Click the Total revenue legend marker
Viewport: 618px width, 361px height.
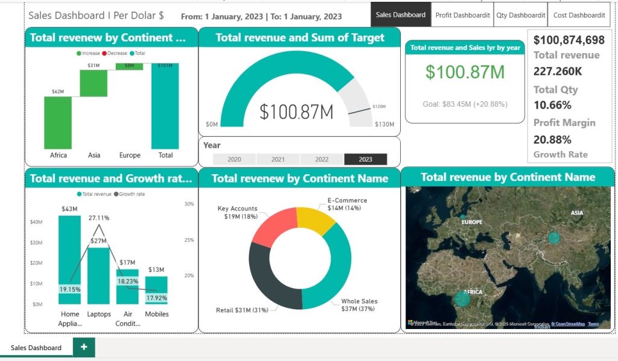coord(79,194)
